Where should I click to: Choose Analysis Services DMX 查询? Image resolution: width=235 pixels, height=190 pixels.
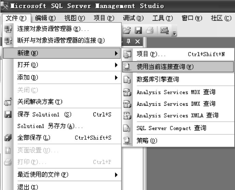(x=178, y=104)
